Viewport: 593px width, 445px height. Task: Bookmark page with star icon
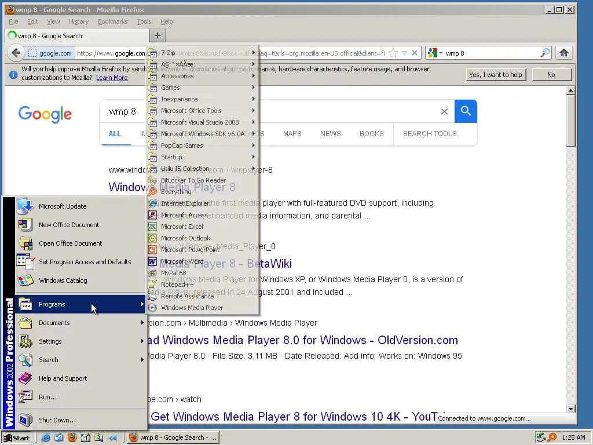coord(393,53)
